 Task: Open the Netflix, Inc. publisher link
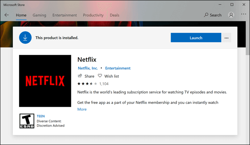[x=88, y=68]
